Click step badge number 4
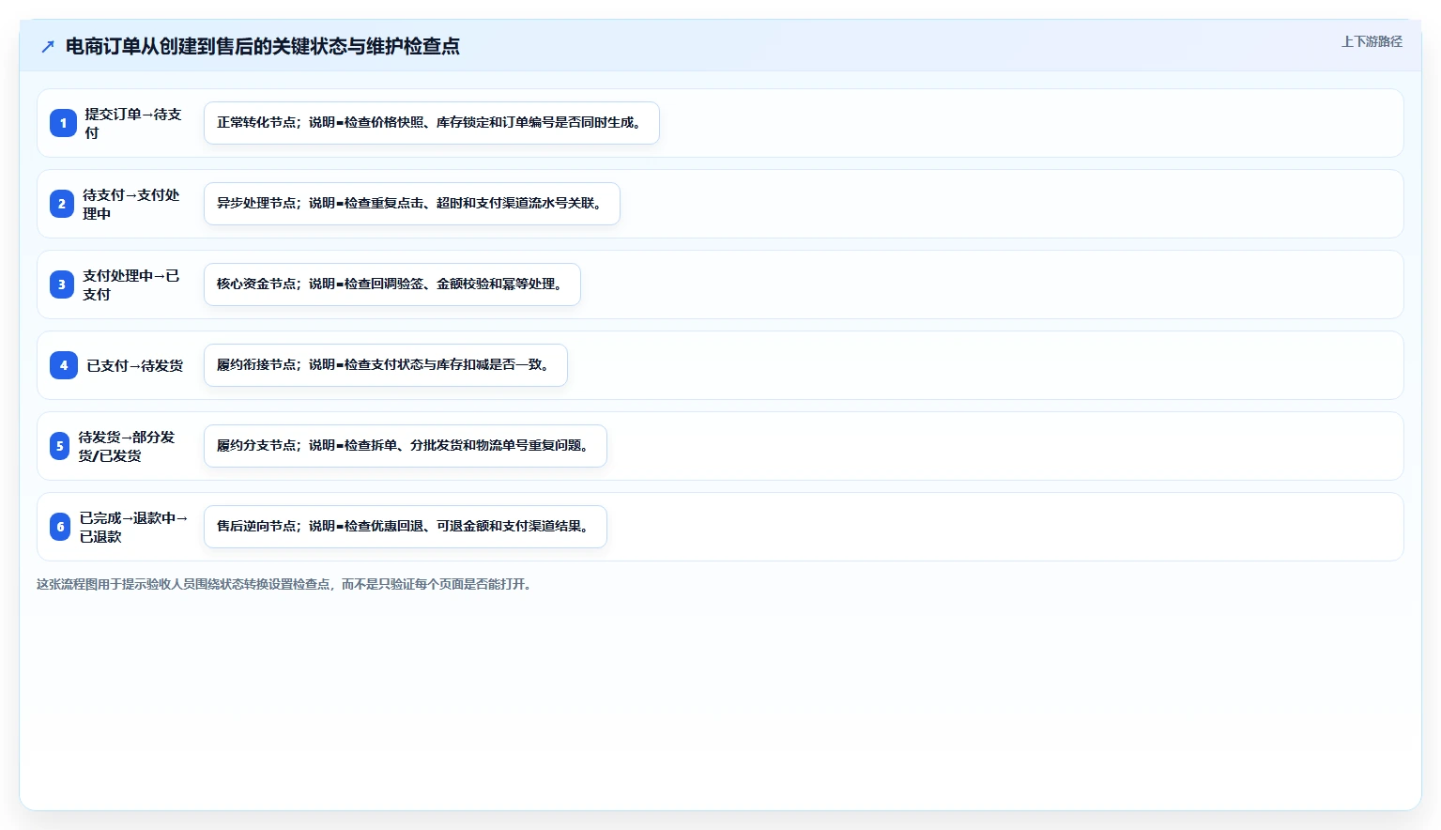1441x830 pixels. pyautogui.click(x=64, y=365)
